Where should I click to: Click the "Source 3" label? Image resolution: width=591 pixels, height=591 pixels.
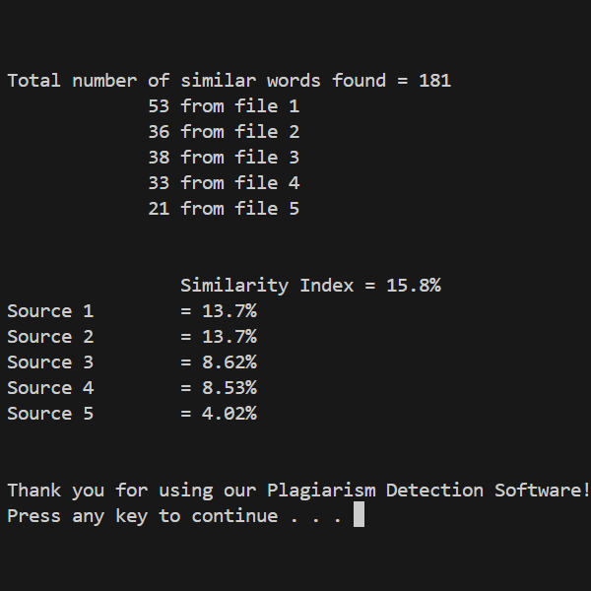click(50, 362)
